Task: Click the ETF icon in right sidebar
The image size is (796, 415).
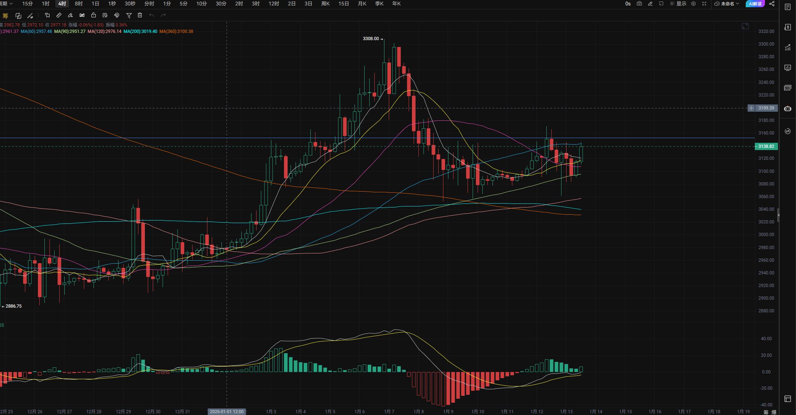Action: 788,88
